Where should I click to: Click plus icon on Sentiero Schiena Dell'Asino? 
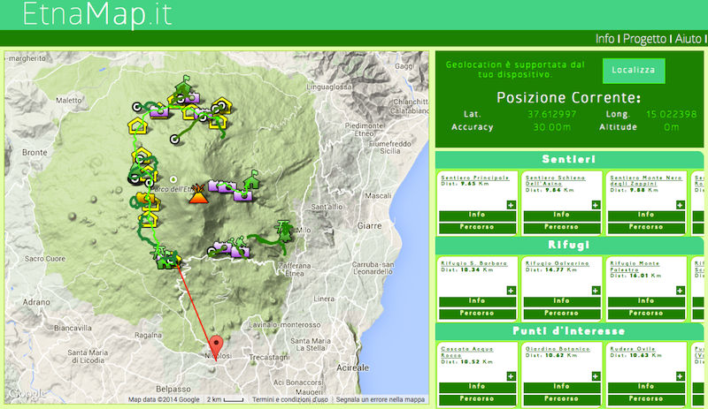pos(596,205)
